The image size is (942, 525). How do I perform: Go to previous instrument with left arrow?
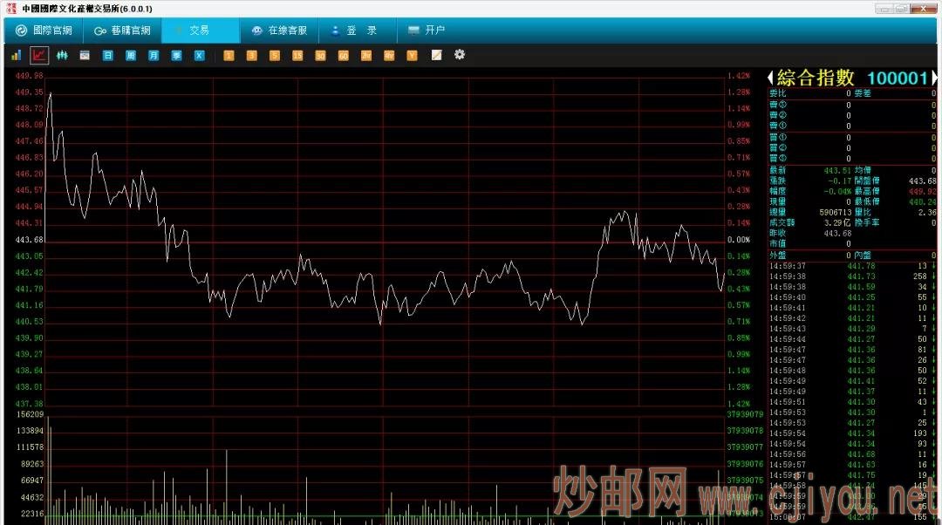click(771, 78)
